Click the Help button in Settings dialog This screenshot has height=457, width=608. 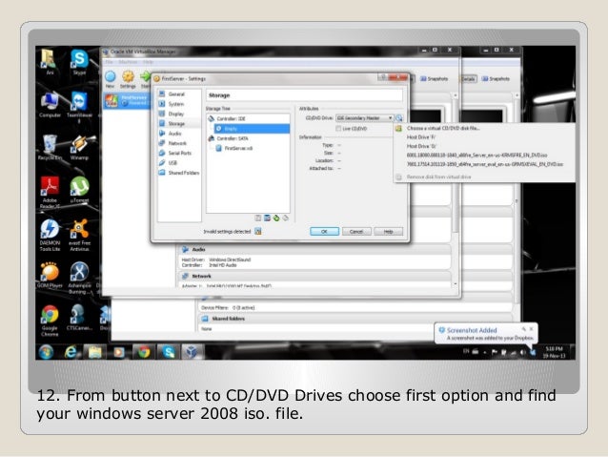[388, 232]
